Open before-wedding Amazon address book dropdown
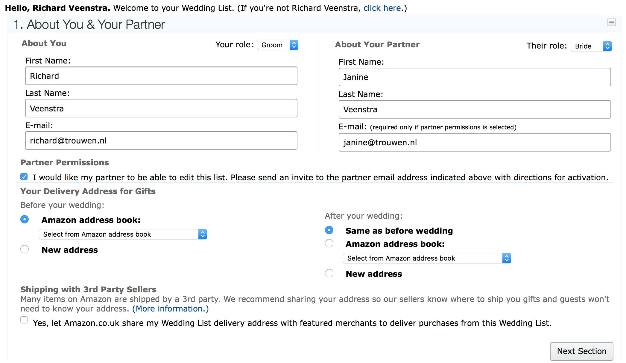The width and height of the screenshot is (626, 363). pyautogui.click(x=123, y=234)
